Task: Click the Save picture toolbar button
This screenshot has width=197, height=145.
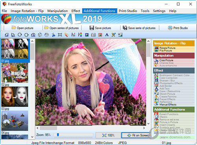Action: pyautogui.click(x=100, y=28)
